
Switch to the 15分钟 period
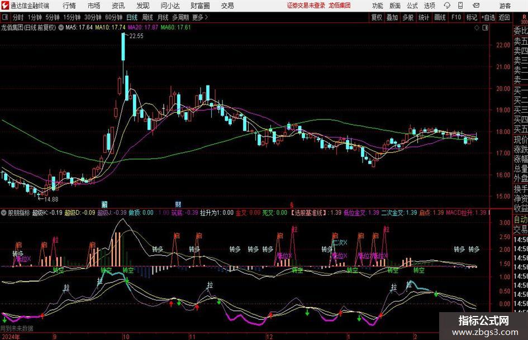[72, 17]
